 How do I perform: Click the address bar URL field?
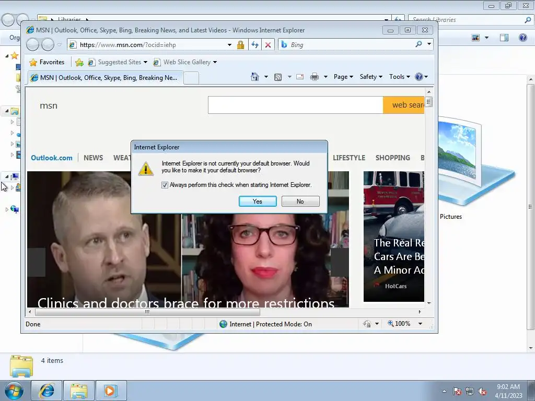[151, 45]
